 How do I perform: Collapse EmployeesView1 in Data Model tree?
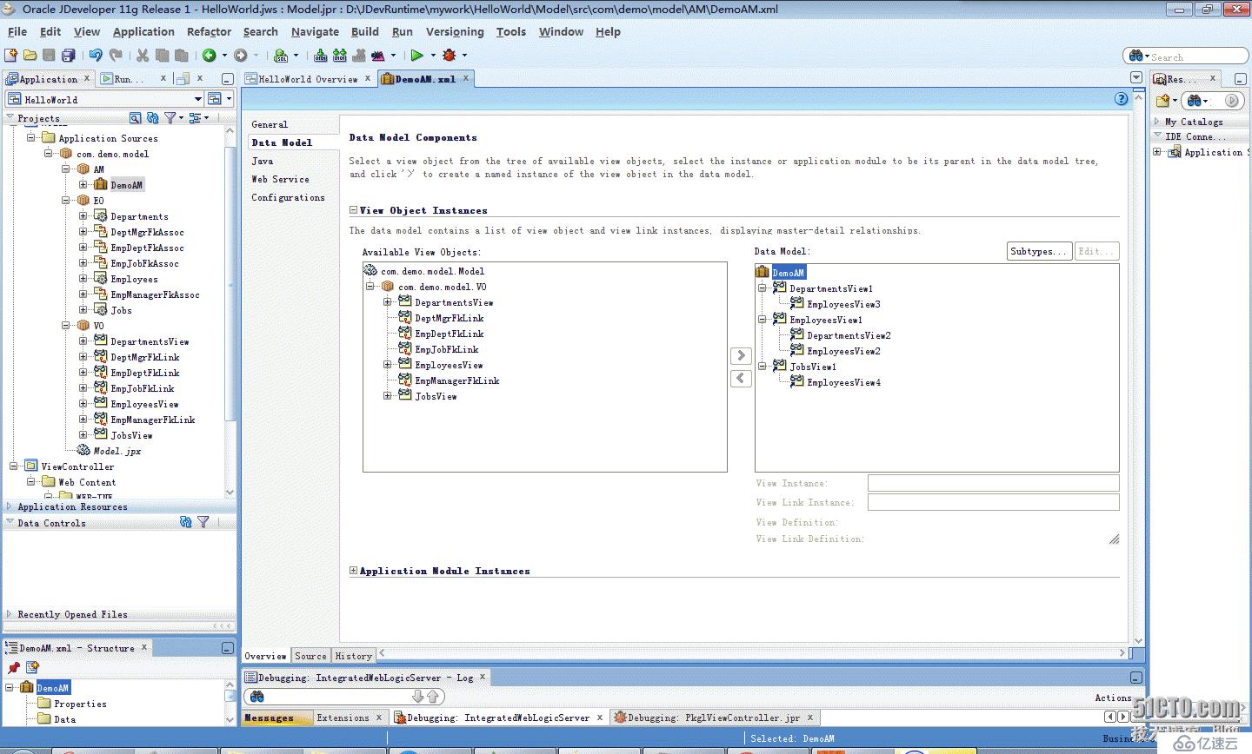coord(762,320)
